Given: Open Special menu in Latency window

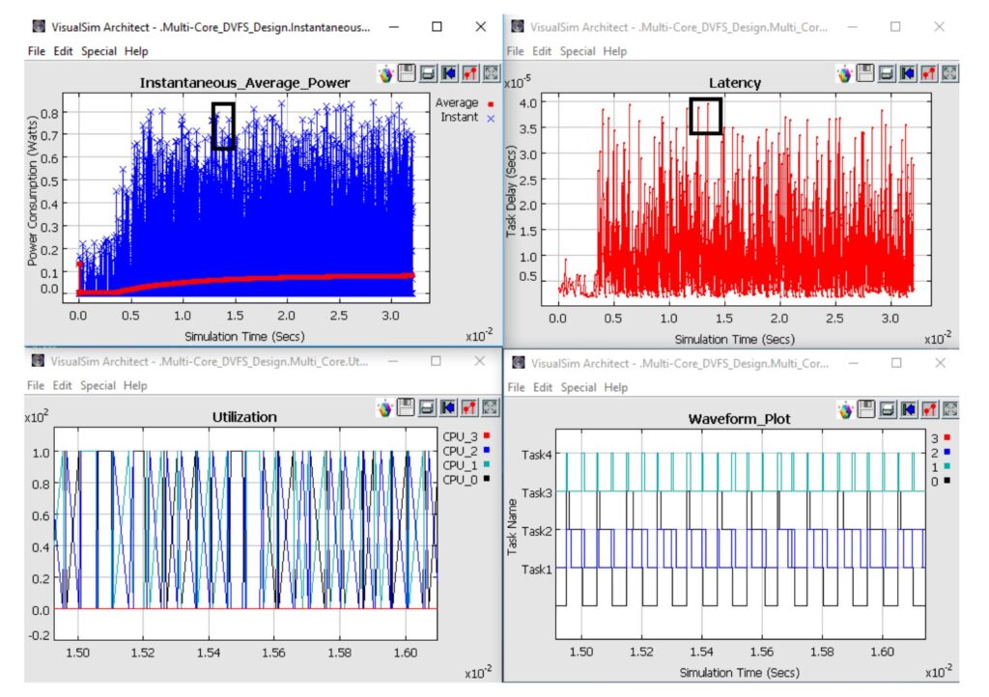Looking at the screenshot, I should [x=578, y=51].
